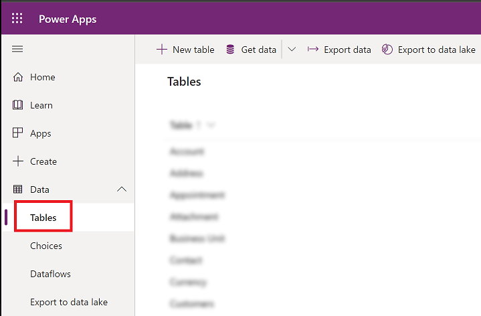The image size is (481, 316).
Task: Open the Get data dropdown arrow
Action: (x=292, y=49)
